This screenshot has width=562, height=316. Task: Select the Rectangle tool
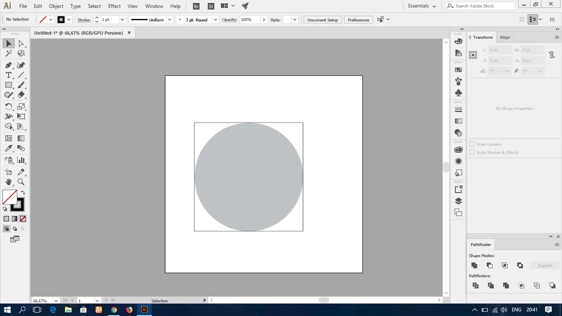[x=9, y=85]
